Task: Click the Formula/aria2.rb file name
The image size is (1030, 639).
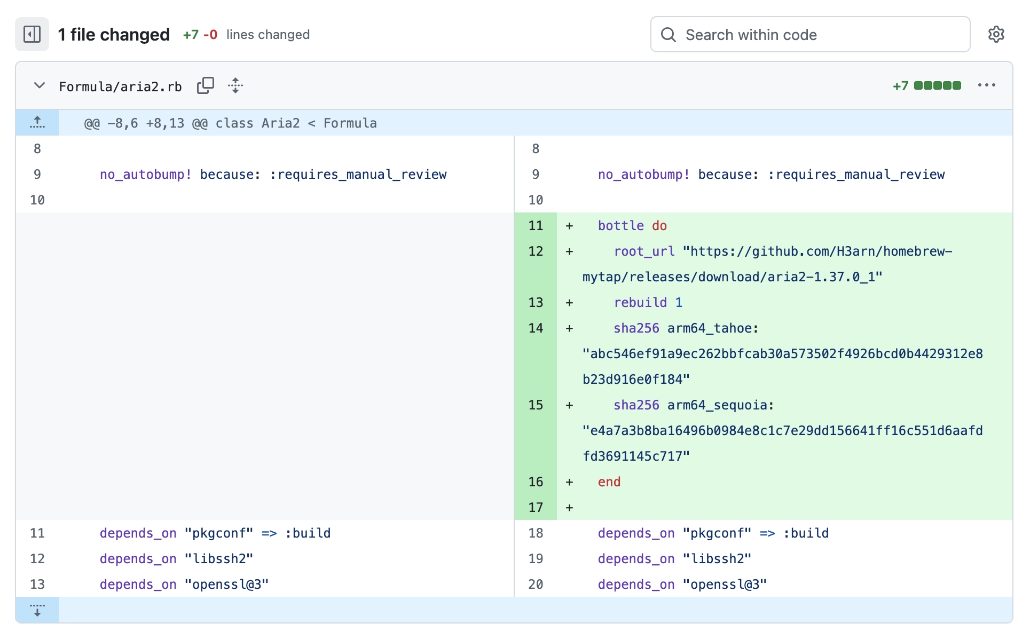Action: [120, 86]
